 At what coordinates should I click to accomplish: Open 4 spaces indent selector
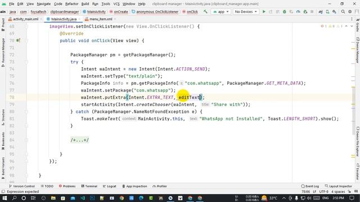[338, 191]
